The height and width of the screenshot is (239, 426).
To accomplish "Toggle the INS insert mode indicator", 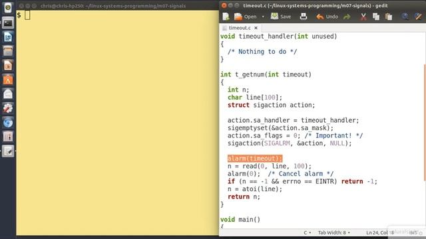I will click(x=413, y=232).
